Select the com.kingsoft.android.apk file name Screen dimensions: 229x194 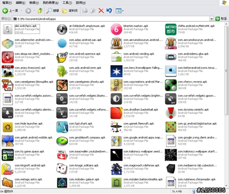pyautogui.click(x=30, y=165)
